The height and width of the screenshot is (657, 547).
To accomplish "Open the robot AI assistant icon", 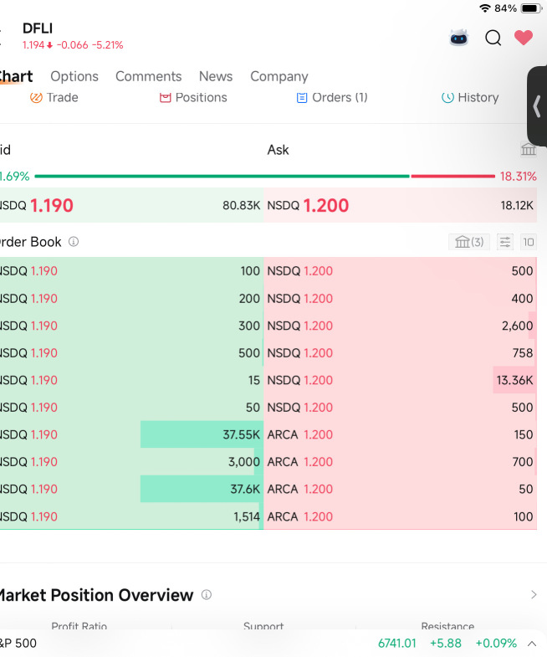I will [458, 38].
